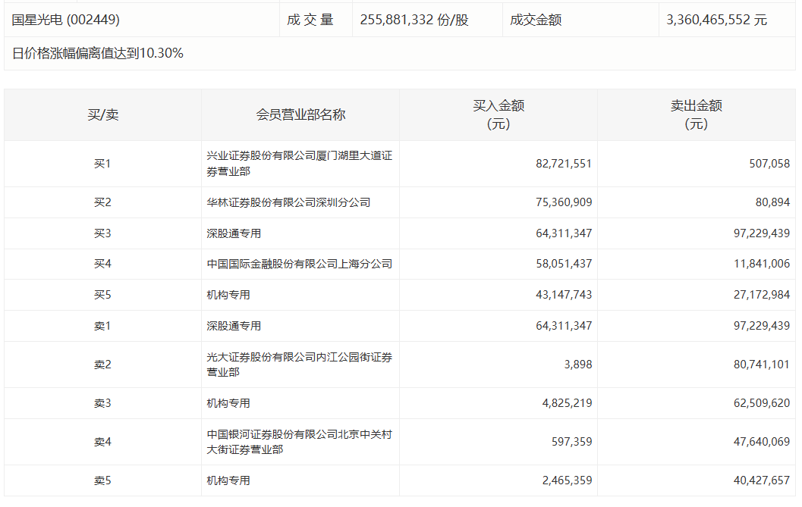
Task: Click the 卖3 row label
Action: pyautogui.click(x=102, y=404)
